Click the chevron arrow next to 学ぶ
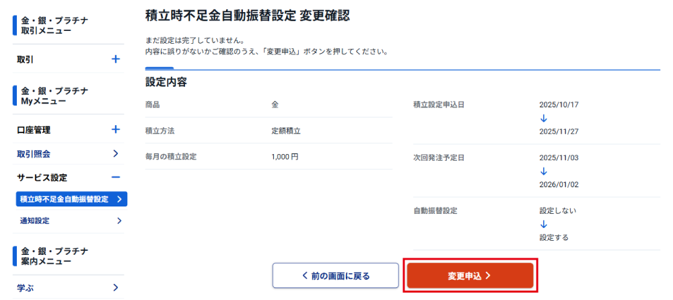The width and height of the screenshot is (673, 300). pos(116,288)
